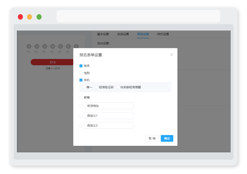Select the 高级设置 tab
This screenshot has width=247, height=174.
pos(143,34)
